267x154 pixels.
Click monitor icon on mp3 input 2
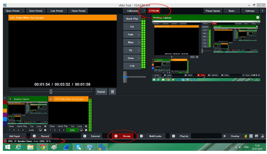81,130
